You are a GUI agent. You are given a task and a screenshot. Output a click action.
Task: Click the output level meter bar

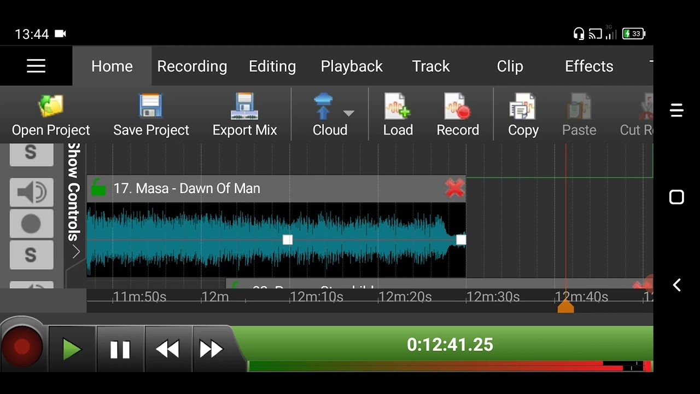click(450, 366)
